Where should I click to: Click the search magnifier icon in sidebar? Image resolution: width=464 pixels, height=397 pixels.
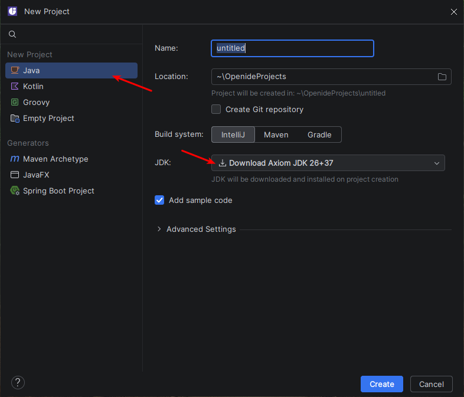12,34
